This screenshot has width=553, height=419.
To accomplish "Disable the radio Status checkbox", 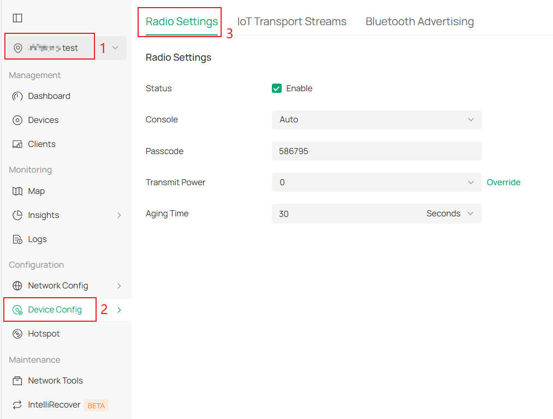I will tap(277, 88).
